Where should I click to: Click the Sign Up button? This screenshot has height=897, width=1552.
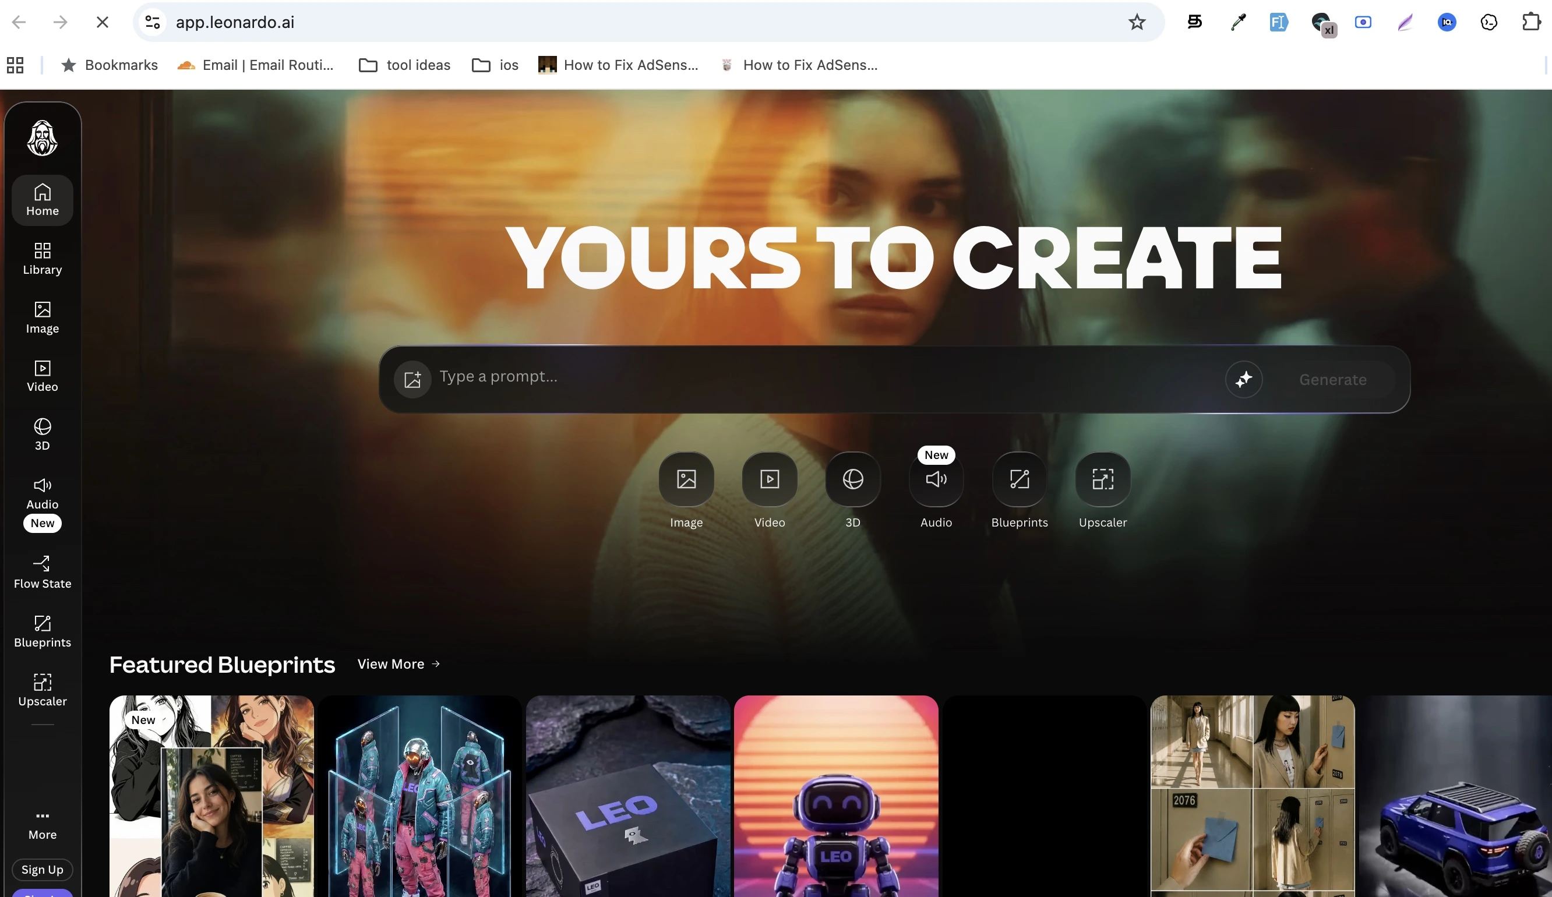point(43,869)
